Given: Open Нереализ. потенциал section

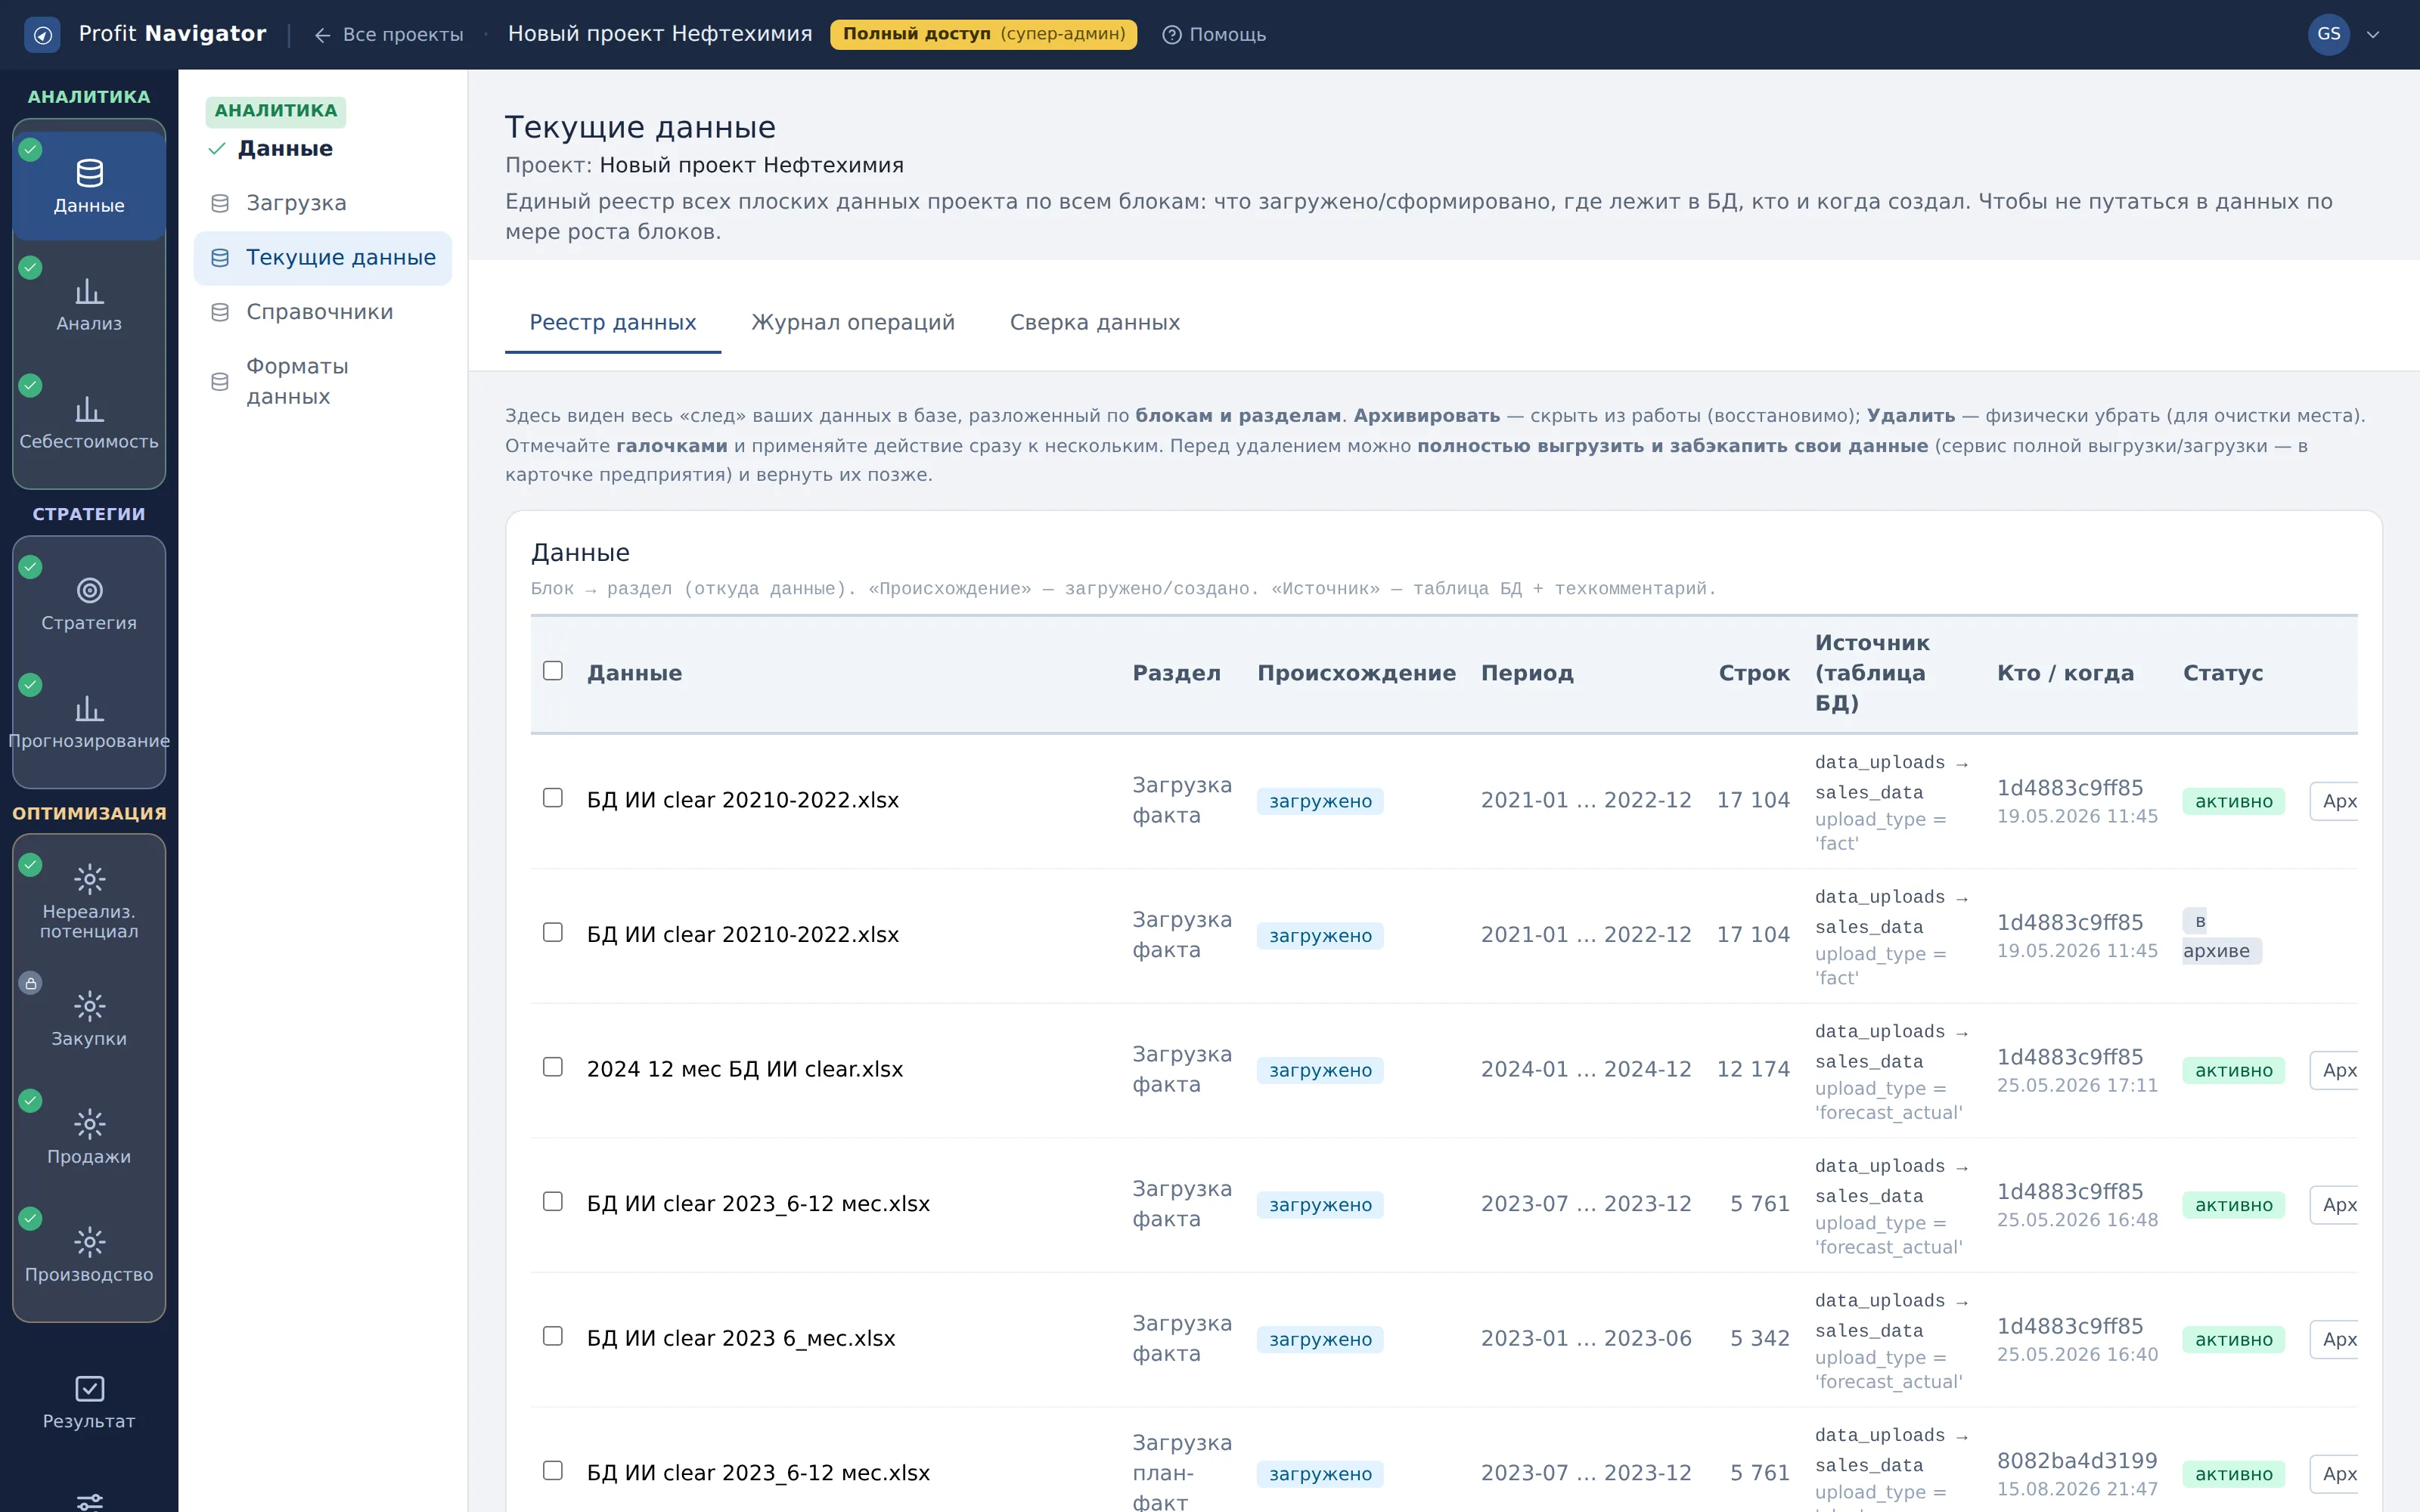Looking at the screenshot, I should (89, 900).
